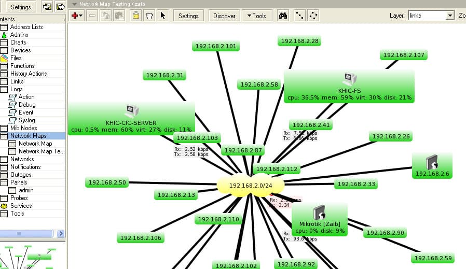The width and height of the screenshot is (466, 269).
Task: Click the sidebar horizontal scrollbar thumb
Action: click(26, 233)
